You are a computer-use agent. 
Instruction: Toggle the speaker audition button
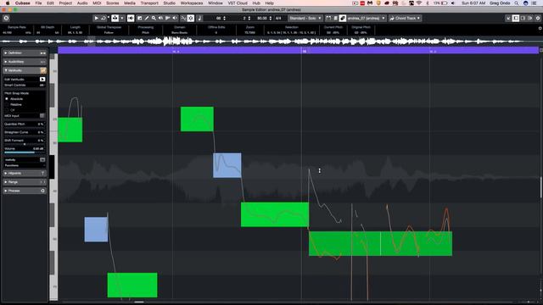tap(131, 18)
